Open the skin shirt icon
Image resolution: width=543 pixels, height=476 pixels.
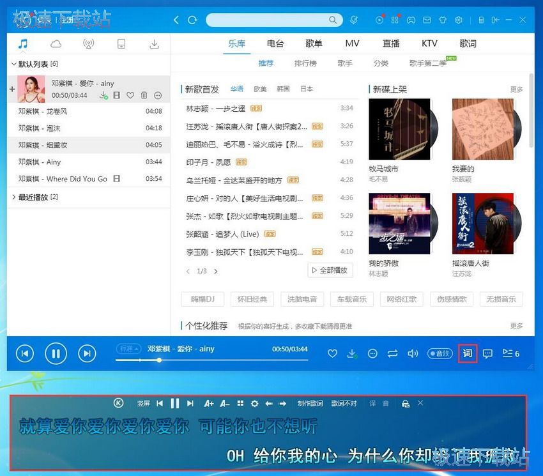[443, 20]
